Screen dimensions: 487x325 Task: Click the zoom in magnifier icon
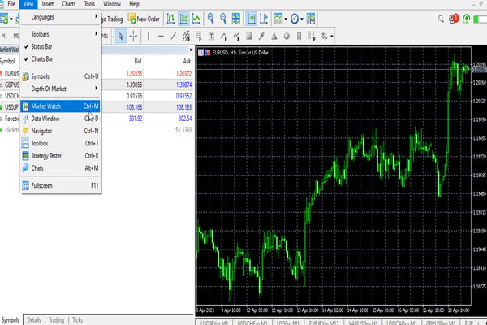click(211, 18)
